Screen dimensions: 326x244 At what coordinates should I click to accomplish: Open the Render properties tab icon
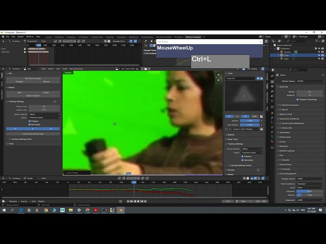[x=272, y=81]
